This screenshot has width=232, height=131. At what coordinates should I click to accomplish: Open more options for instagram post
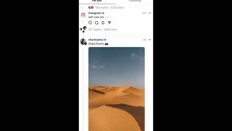tap(150, 13)
